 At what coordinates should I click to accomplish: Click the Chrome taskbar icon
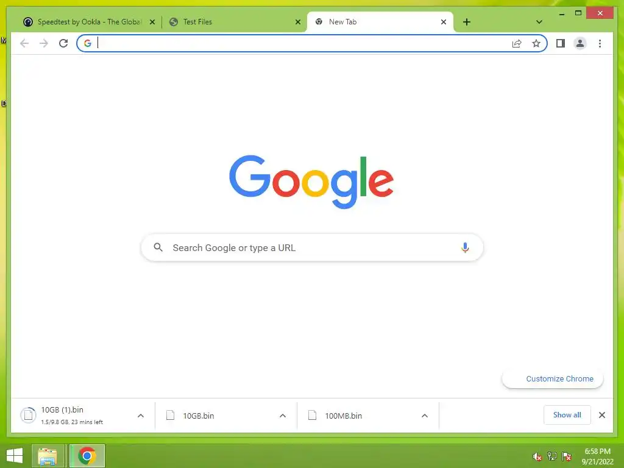pyautogui.click(x=87, y=456)
